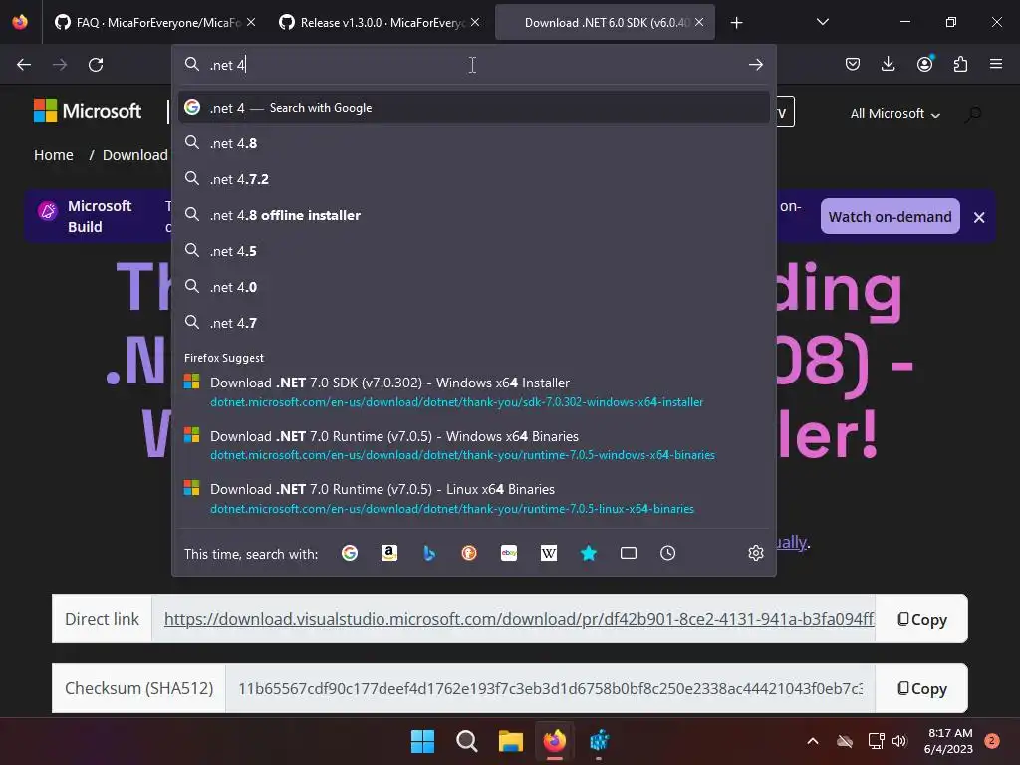Open .NET 7.0 Runtime Windows x64 Binaries suggestion
Image resolution: width=1020 pixels, height=765 pixels.
473,445
